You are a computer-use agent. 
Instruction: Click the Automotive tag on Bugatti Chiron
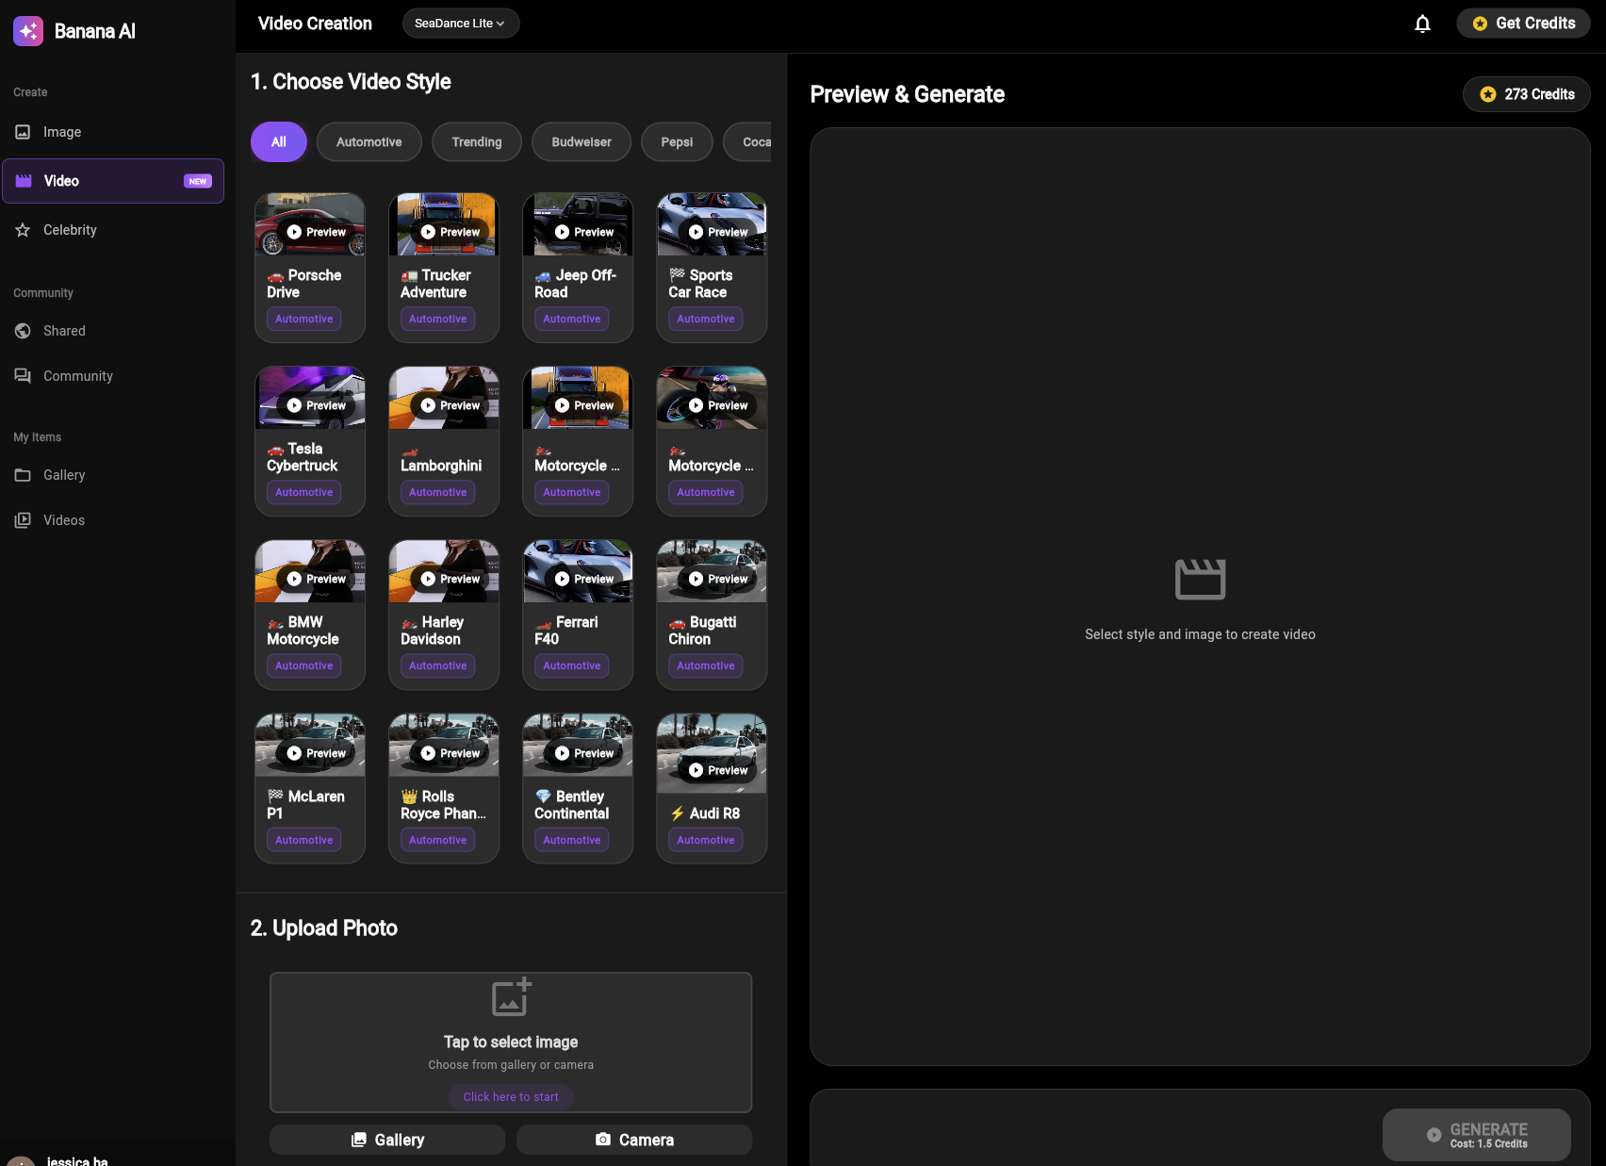(x=706, y=665)
